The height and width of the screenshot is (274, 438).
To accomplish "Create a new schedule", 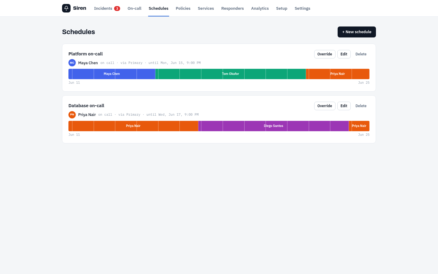I will [x=357, y=32].
